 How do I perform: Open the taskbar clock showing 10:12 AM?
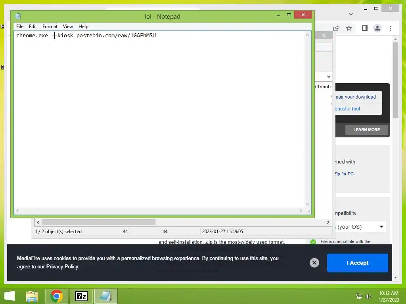[389, 296]
